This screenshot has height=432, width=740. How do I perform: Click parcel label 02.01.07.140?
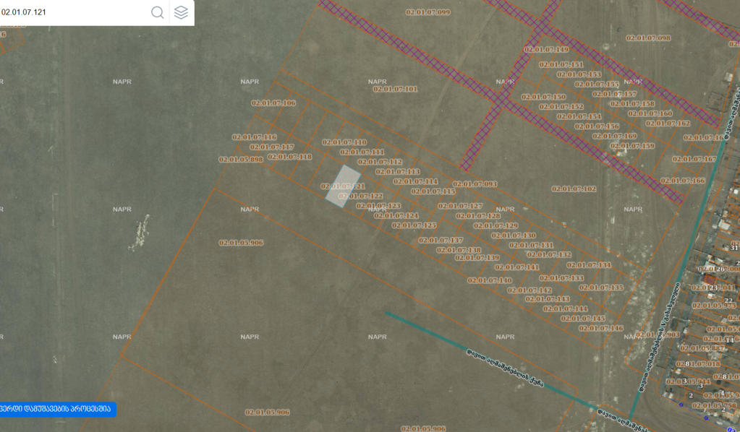pos(490,280)
